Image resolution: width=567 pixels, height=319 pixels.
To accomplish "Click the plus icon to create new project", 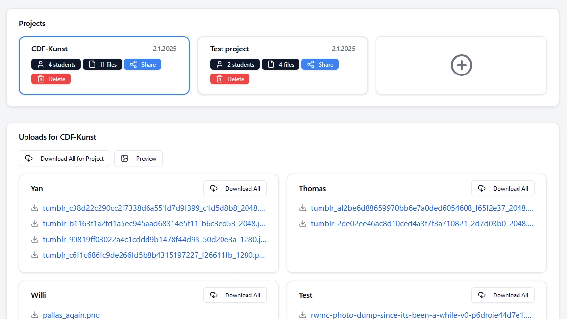I will click(461, 64).
